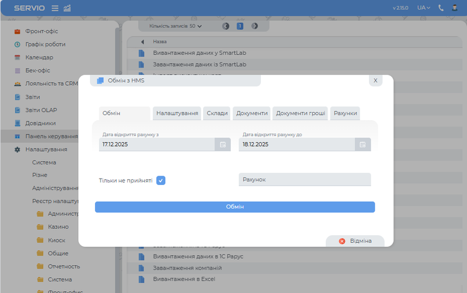The image size is (467, 293).
Task: Click the phone icon in the header
Action: (x=441, y=8)
